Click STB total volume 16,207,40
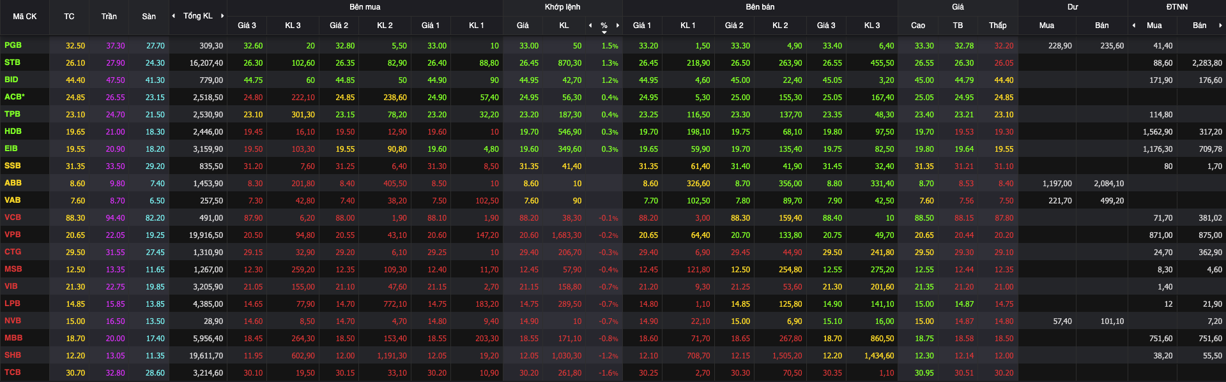The height and width of the screenshot is (382, 1226). point(206,63)
